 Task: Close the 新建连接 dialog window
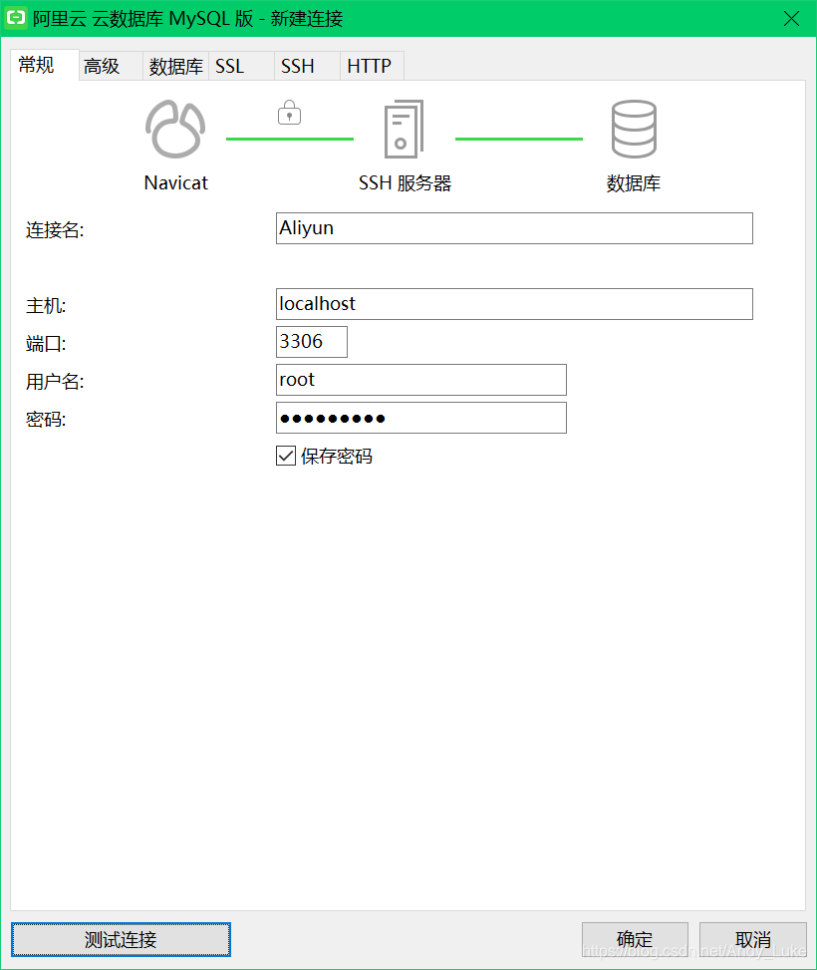(791, 19)
